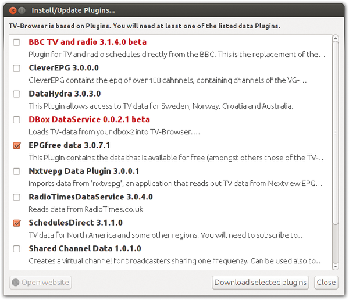Uncheck the EPGfree data plugin checkbox

17,145
